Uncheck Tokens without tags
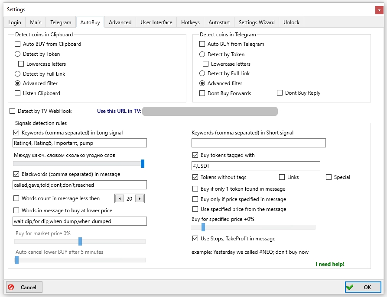The image size is (387, 297). pos(195,177)
